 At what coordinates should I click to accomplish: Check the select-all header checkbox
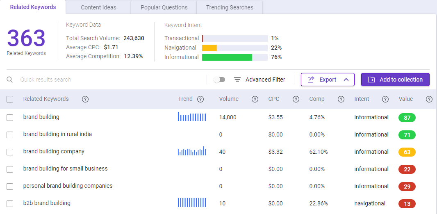pos(10,99)
